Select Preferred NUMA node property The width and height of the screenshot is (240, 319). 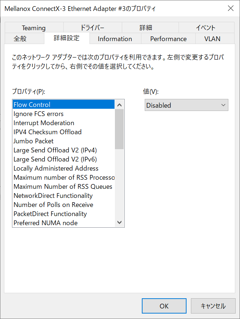(64, 223)
